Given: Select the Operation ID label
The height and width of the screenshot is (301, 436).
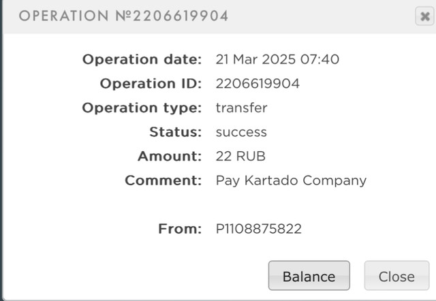Looking at the screenshot, I should pos(151,84).
